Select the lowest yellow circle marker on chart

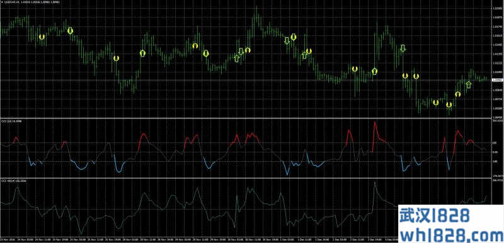449,105
